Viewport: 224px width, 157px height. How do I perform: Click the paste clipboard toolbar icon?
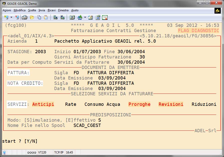[x=46, y=17]
